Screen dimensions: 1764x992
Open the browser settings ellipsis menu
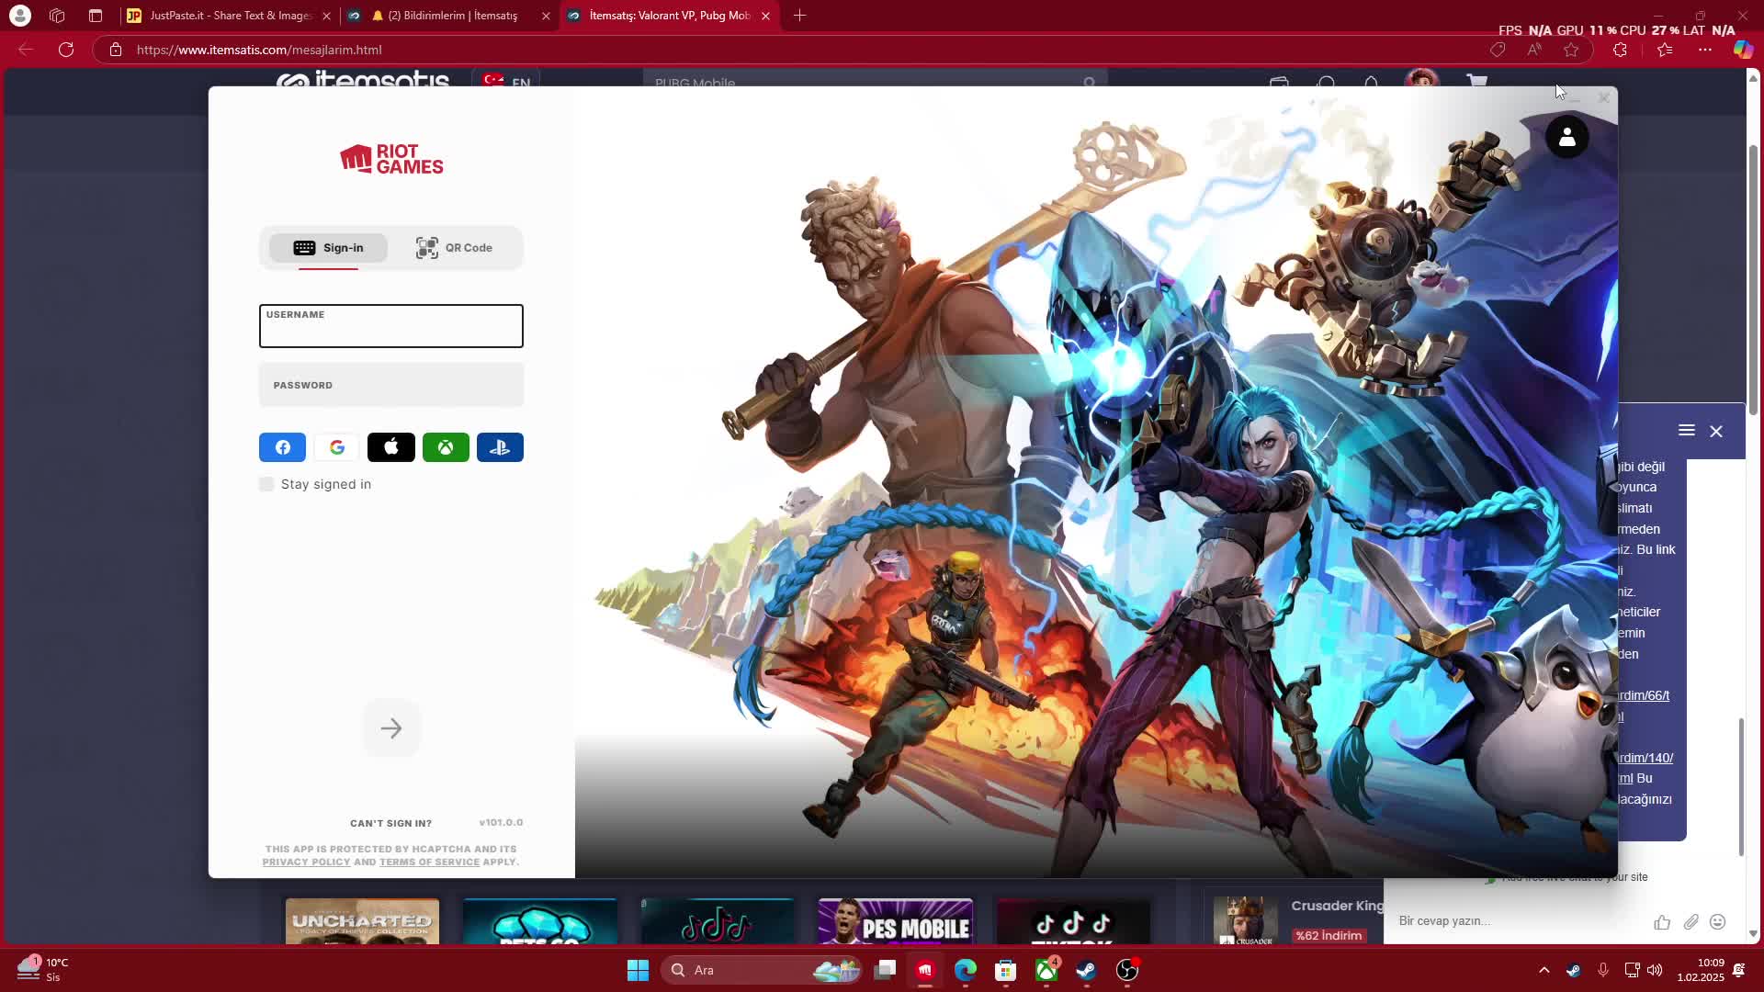pos(1705,50)
